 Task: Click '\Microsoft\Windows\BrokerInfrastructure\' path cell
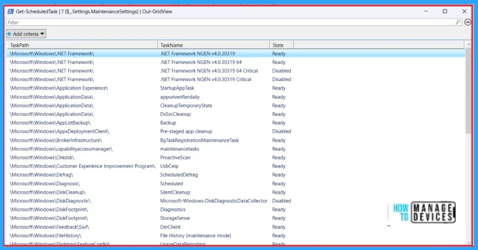tap(56, 140)
